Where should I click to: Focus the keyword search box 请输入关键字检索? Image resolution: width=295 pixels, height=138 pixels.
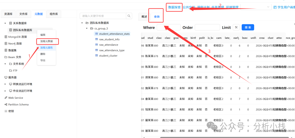coord(103,16)
